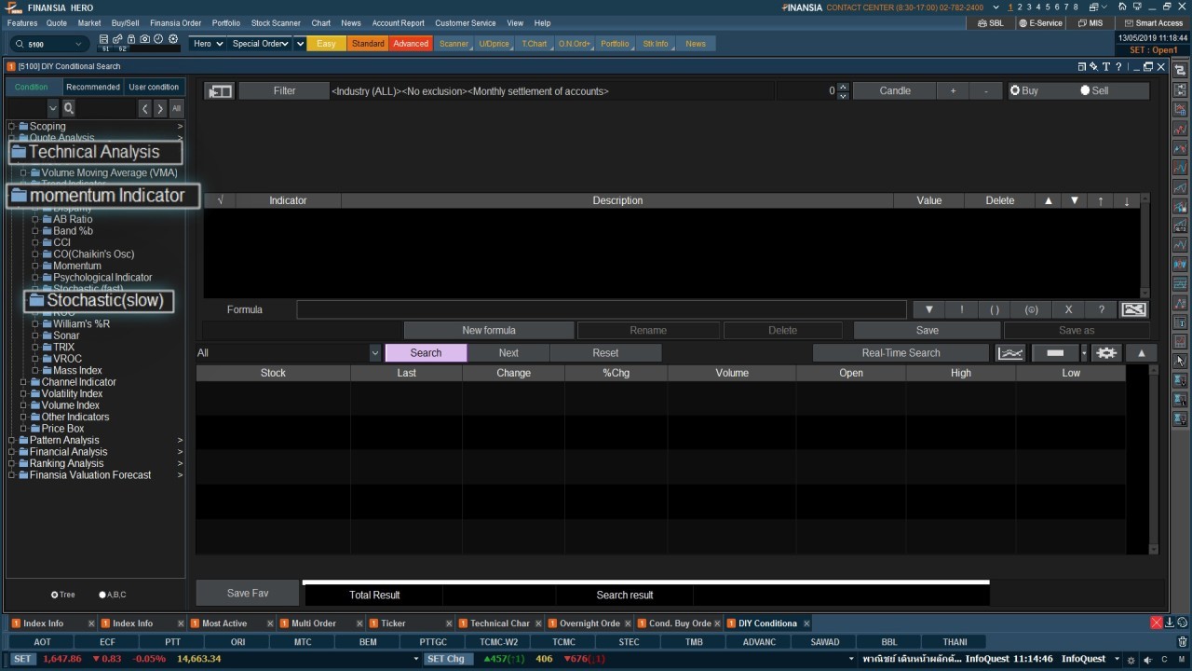Select the CCI indicator in tree
The width and height of the screenshot is (1192, 671).
[61, 242]
